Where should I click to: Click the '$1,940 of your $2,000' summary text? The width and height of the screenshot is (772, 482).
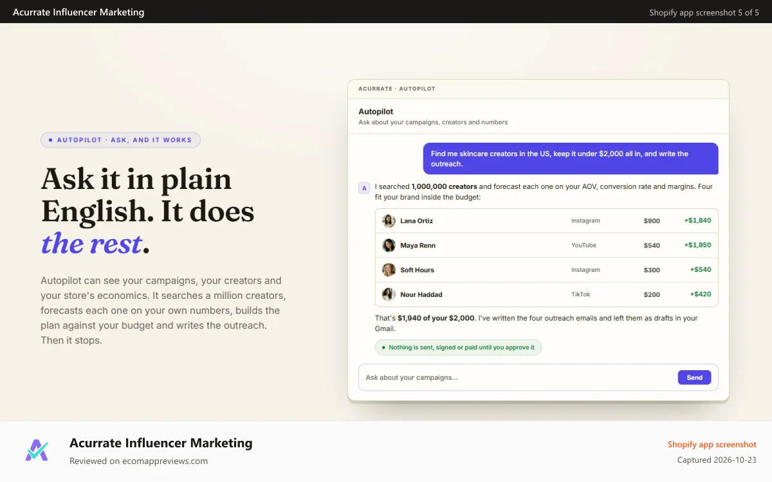(x=436, y=318)
